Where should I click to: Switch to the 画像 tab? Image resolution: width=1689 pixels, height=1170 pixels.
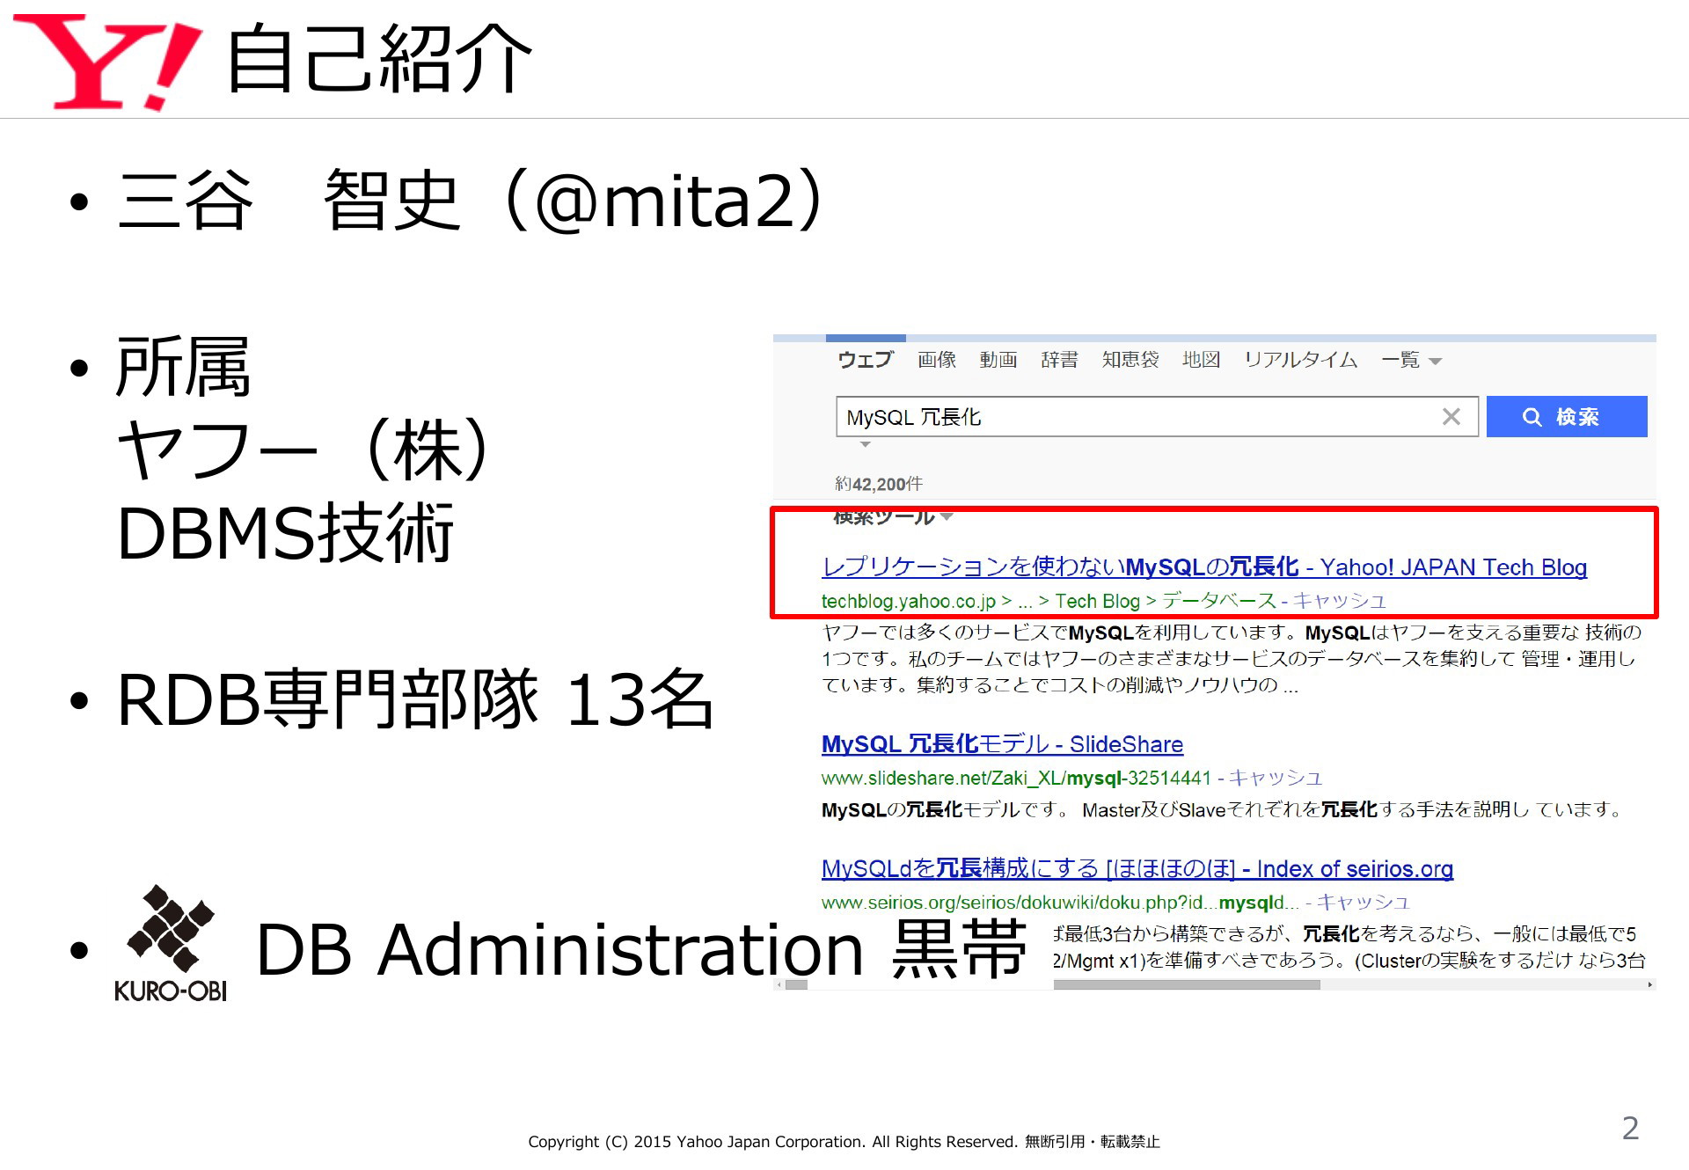(937, 360)
